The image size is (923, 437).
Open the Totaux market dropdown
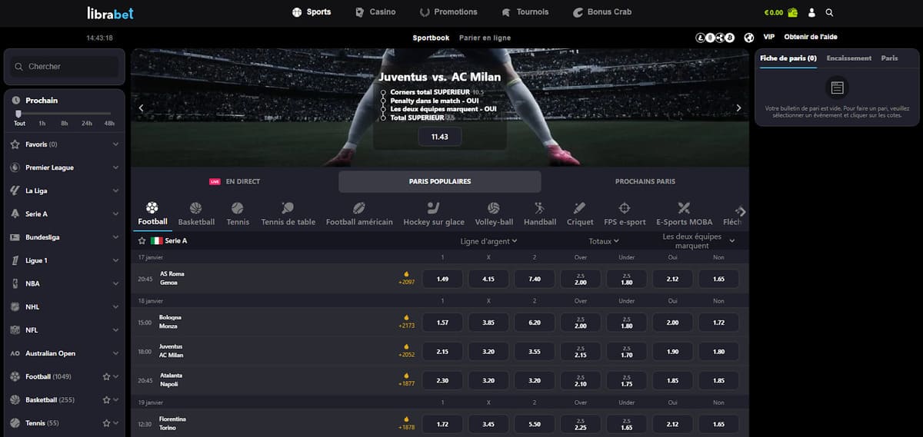[603, 241]
